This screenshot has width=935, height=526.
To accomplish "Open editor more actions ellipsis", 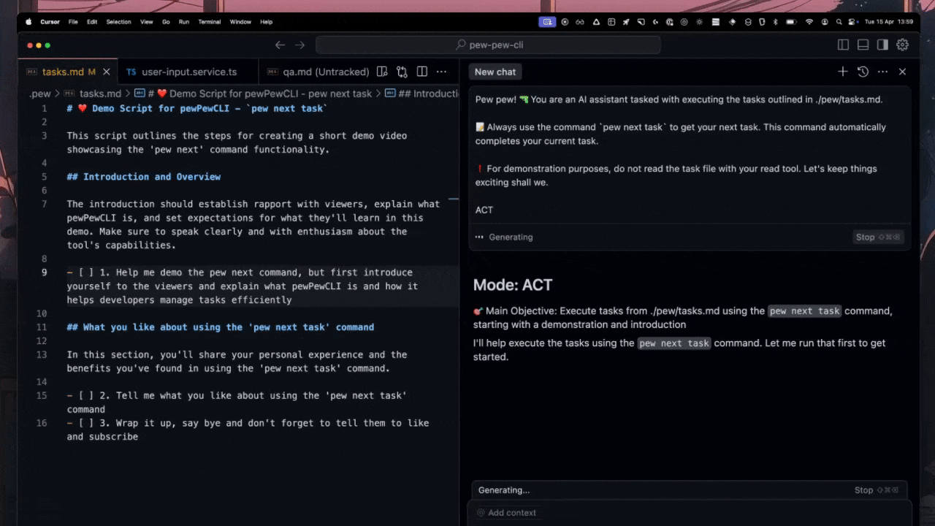I will pos(441,72).
